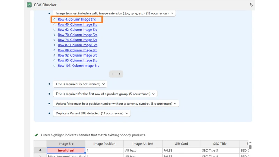This screenshot has width=279, height=157.
Task: Select the SEO Title column header
Action: coord(220,144)
